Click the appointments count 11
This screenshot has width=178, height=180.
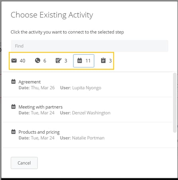pos(88,61)
